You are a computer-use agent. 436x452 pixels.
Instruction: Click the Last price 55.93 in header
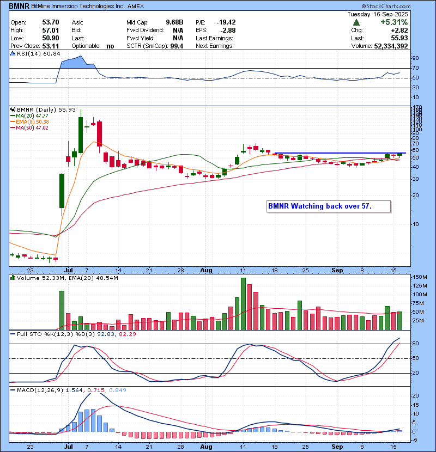click(x=399, y=38)
